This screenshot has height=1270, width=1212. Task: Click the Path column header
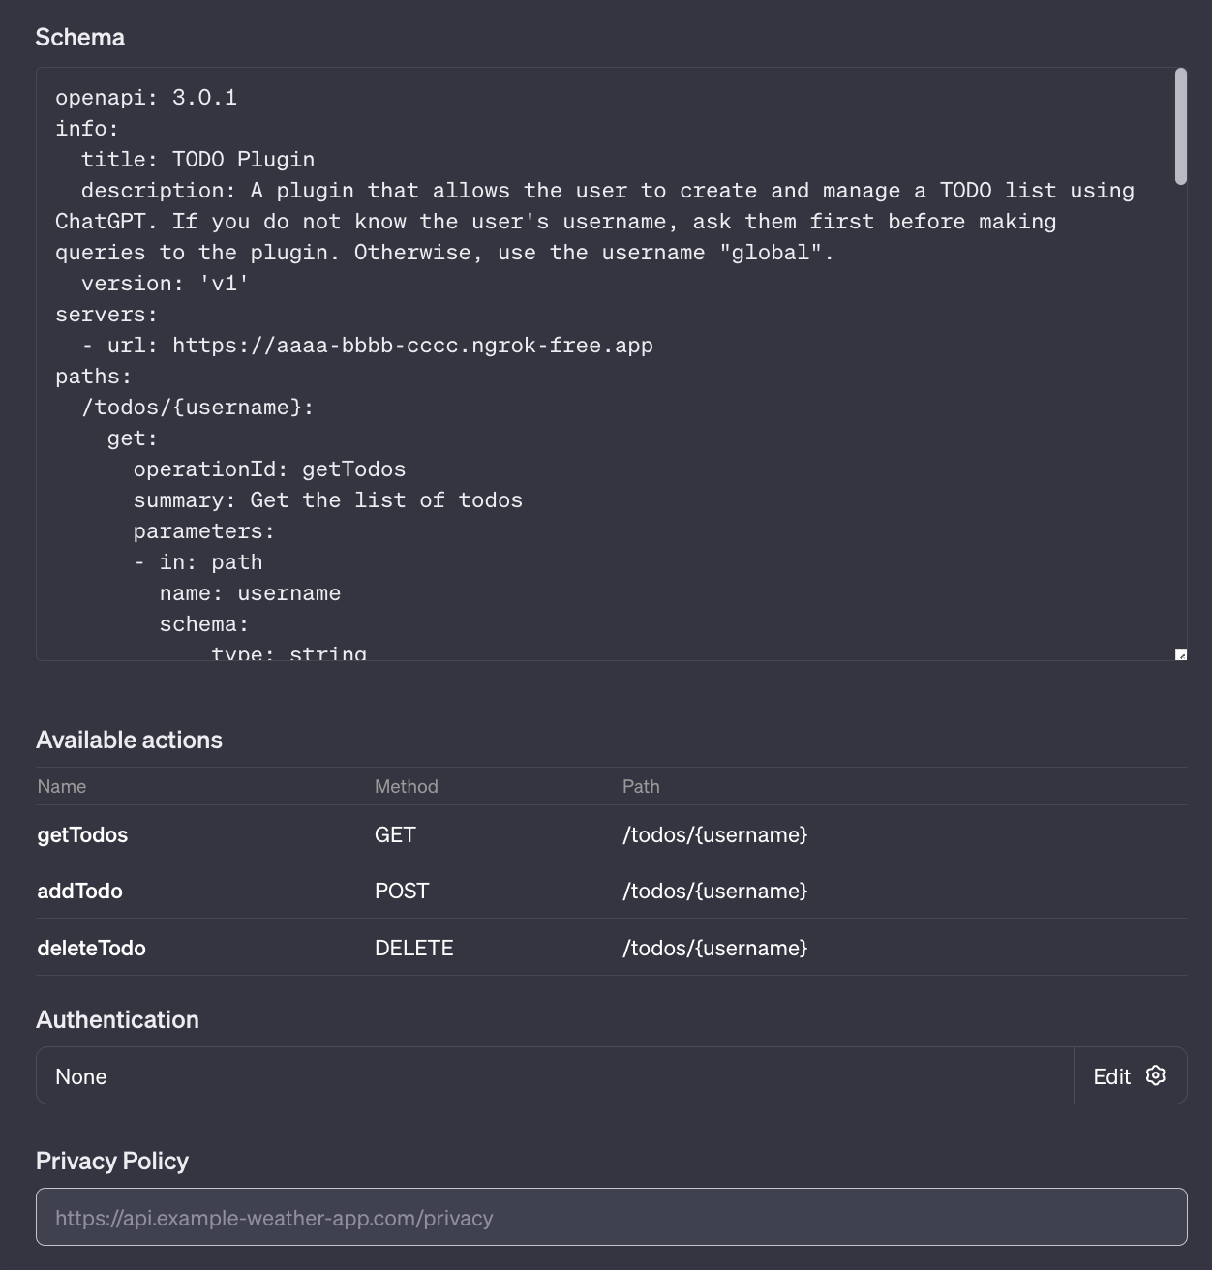click(641, 786)
